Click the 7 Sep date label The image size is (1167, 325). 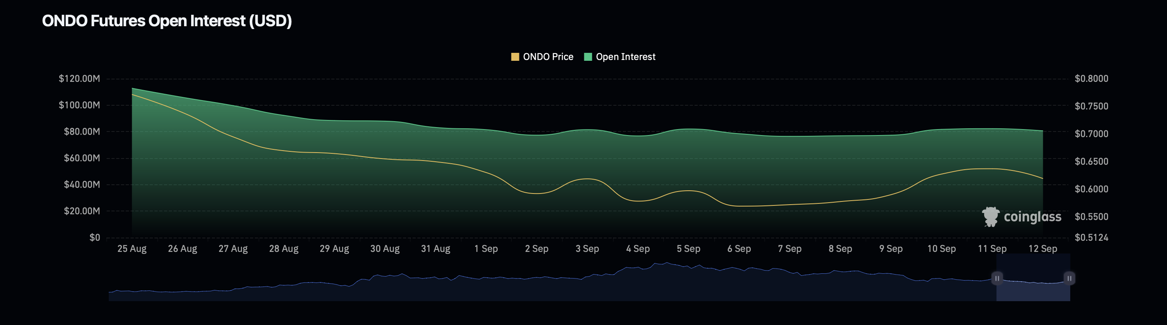tap(790, 249)
